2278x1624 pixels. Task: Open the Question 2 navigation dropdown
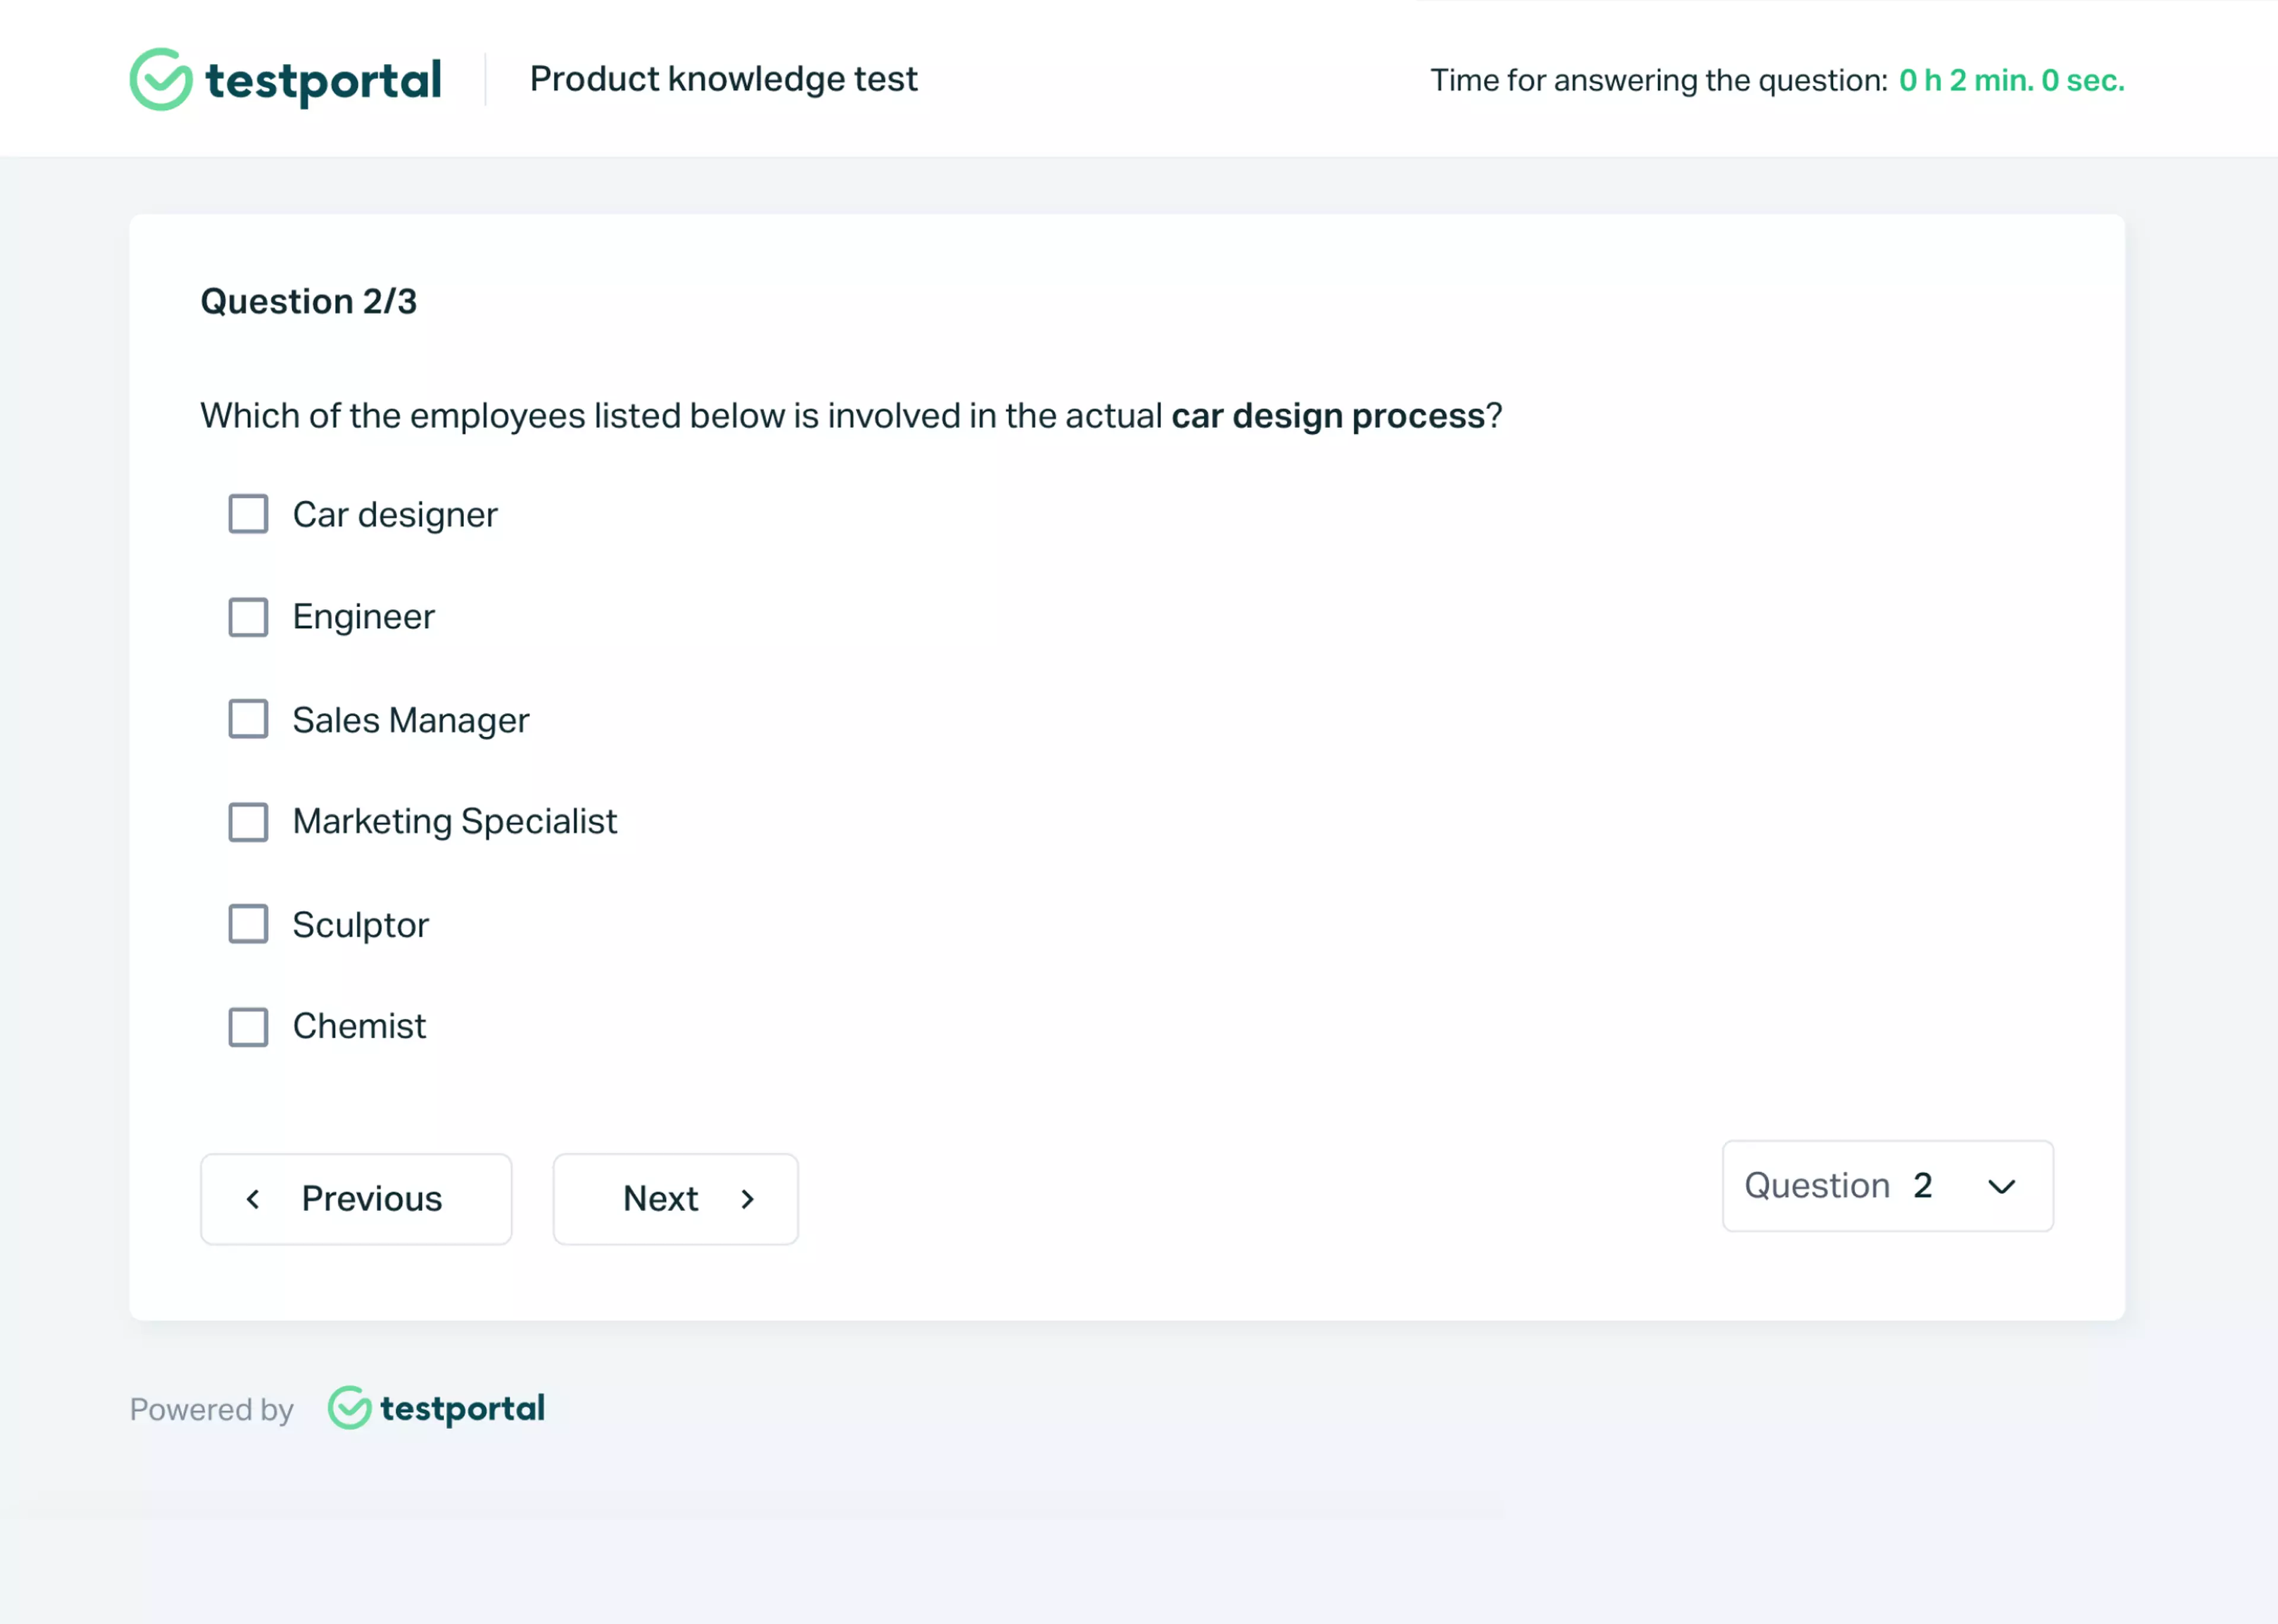click(x=1887, y=1187)
